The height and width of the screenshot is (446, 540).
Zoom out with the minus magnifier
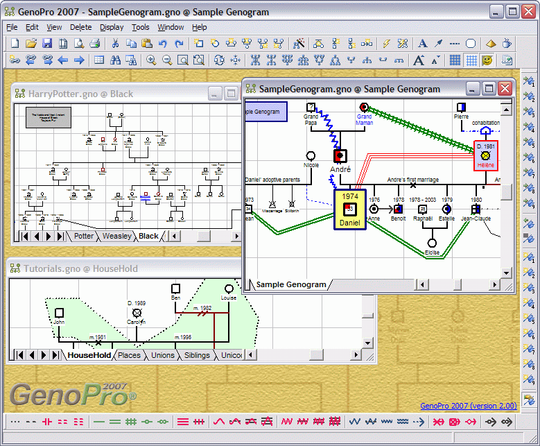[x=167, y=60]
